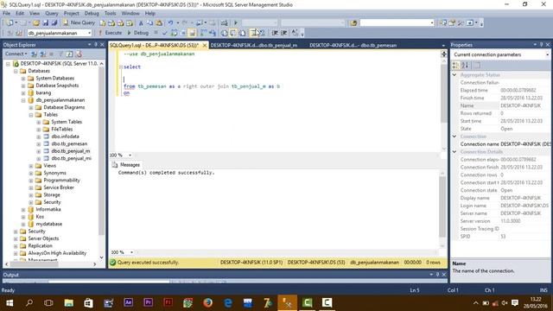Click the Display Estimated Execution Plan icon
This screenshot has height=311, width=553.
(174, 33)
